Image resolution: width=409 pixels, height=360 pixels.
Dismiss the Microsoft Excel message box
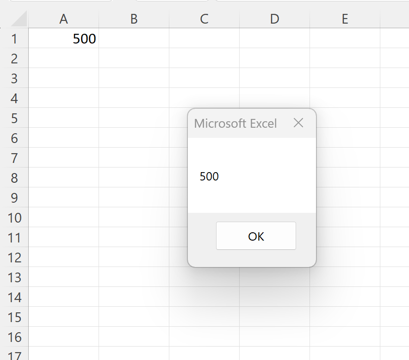pyautogui.click(x=256, y=236)
